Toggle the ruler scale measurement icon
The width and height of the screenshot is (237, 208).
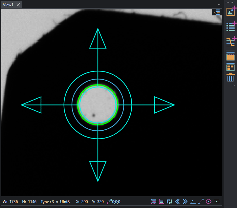(x=154, y=201)
